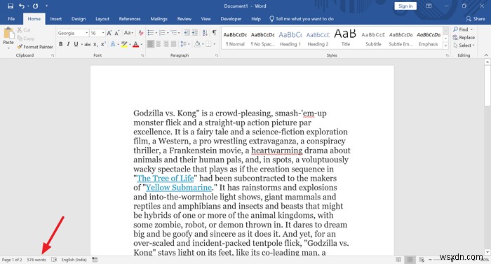
Task: Align the paragraph to the right
Action: [166, 44]
